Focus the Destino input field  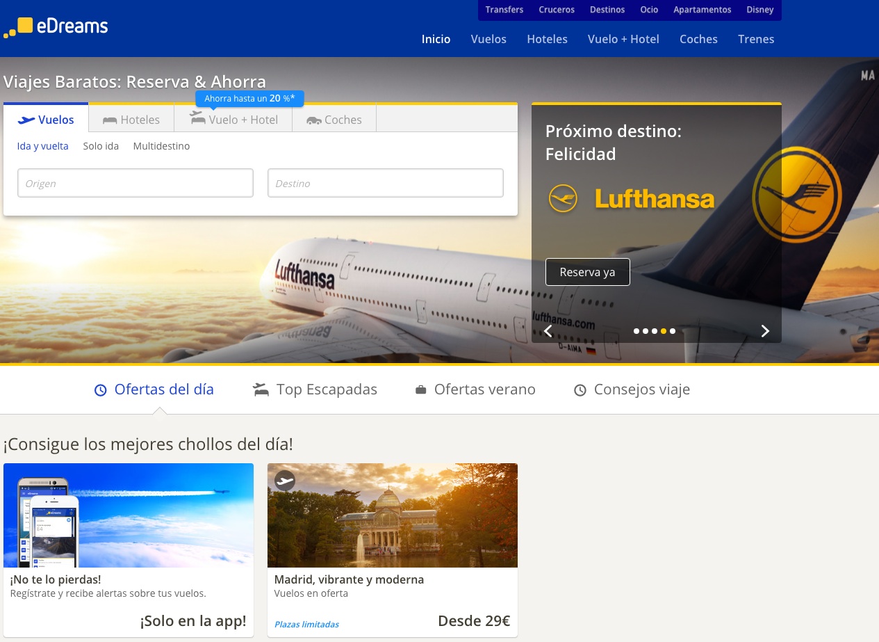pyautogui.click(x=386, y=183)
